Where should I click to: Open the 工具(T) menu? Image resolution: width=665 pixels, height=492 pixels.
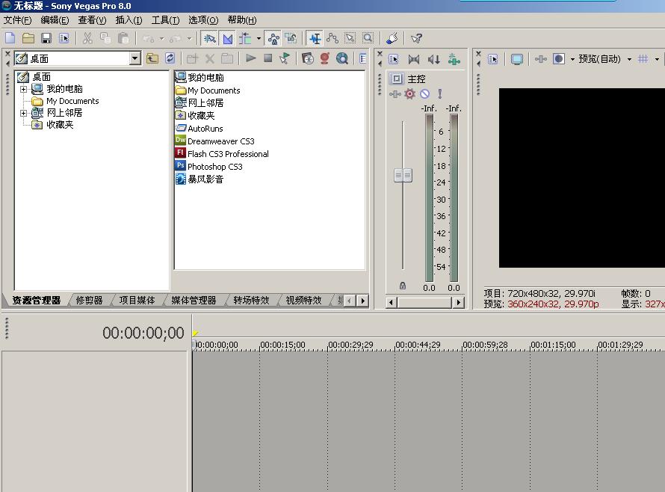pos(165,20)
